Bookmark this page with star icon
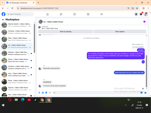This screenshot has height=113, width=151. [137, 8]
